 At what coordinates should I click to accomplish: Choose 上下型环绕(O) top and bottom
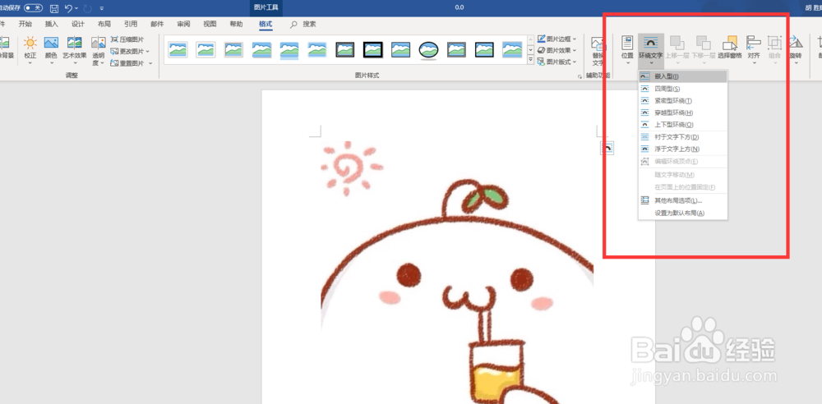pos(682,125)
